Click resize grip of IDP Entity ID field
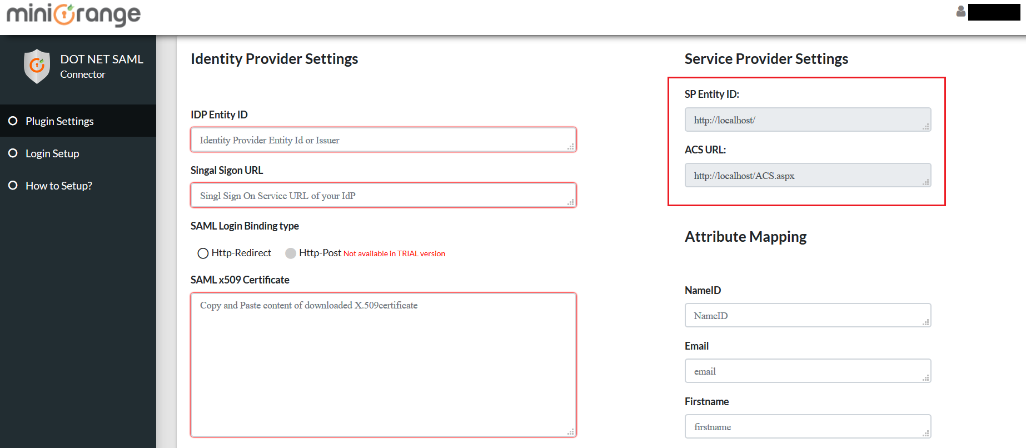 570,147
